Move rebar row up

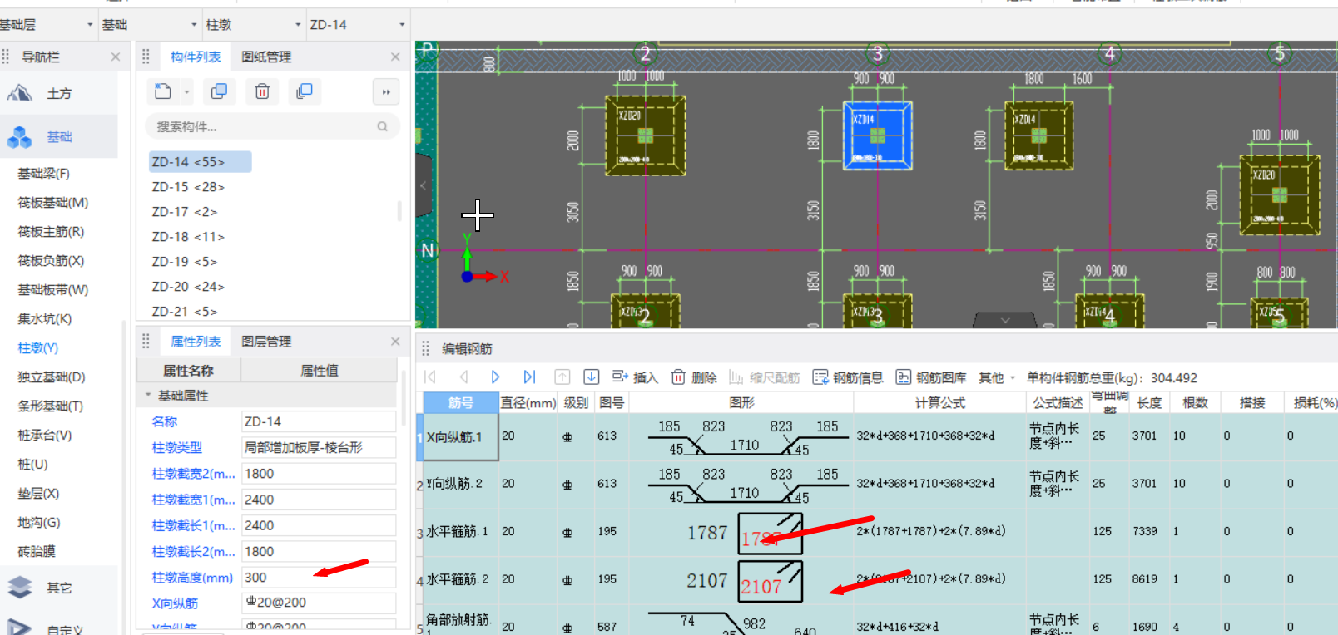click(562, 377)
